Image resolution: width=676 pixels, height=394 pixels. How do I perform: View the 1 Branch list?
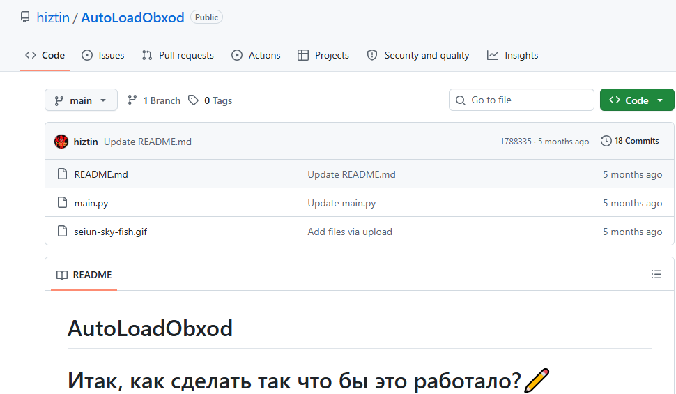pyautogui.click(x=154, y=100)
